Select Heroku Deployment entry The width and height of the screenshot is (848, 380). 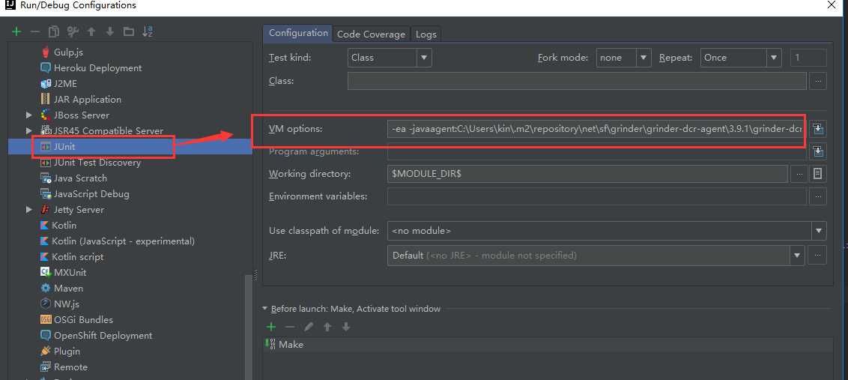pyautogui.click(x=97, y=67)
